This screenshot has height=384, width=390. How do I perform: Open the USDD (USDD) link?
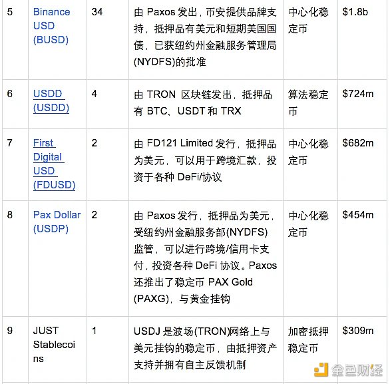[x=51, y=100]
